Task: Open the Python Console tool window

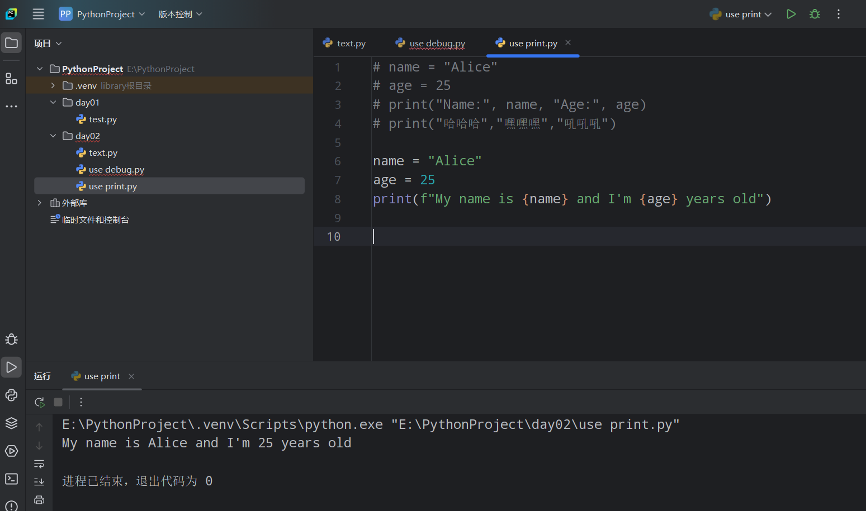Action: pos(11,395)
